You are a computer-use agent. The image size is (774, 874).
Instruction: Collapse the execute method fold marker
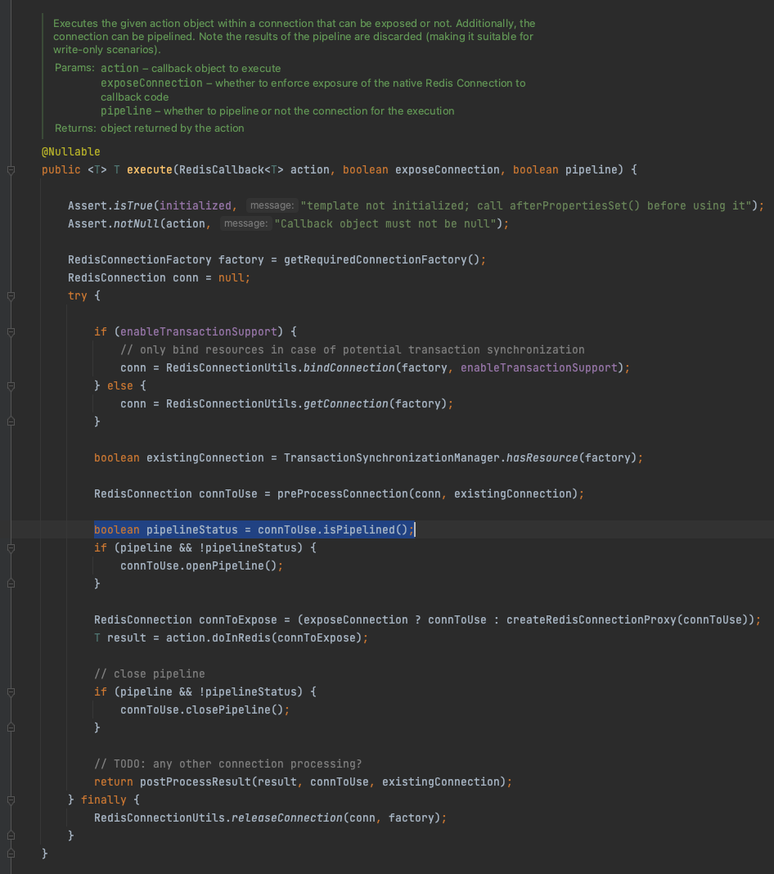pyautogui.click(x=11, y=170)
